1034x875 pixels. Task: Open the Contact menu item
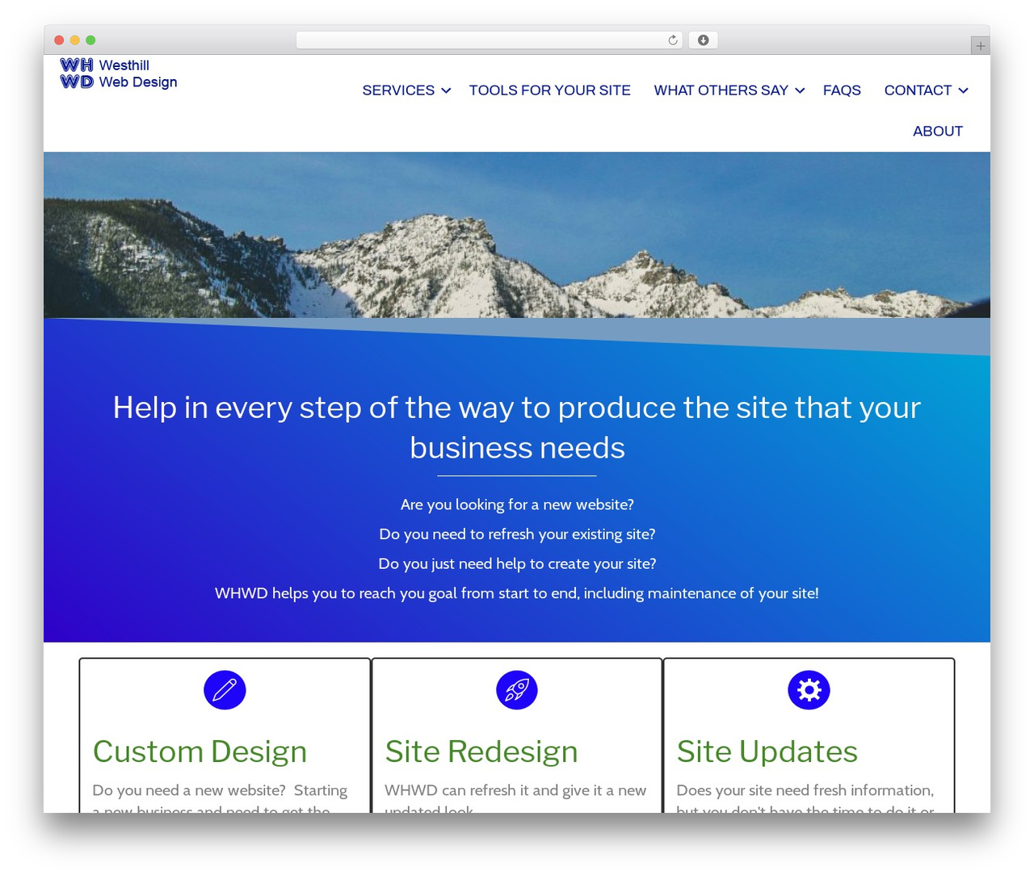pos(918,90)
